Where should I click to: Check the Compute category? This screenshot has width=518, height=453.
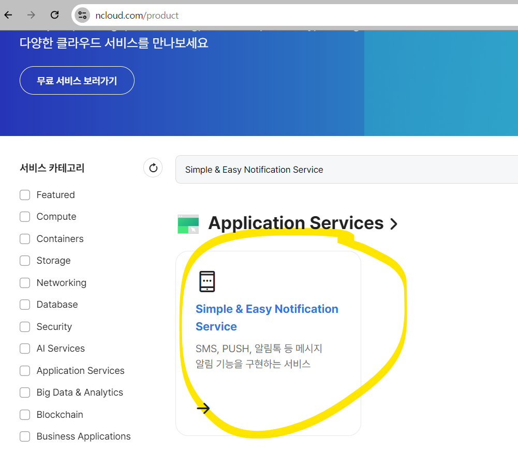25,217
